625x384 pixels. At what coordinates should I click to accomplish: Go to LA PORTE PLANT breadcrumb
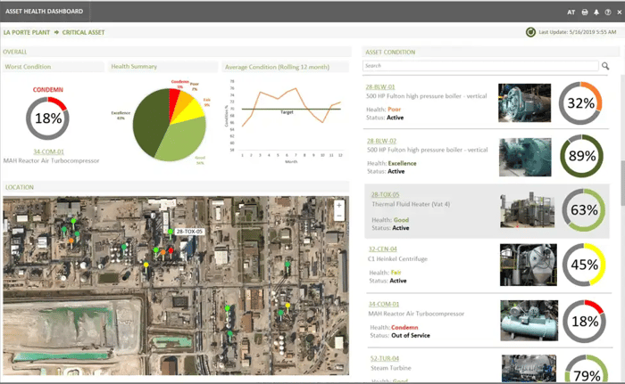pos(27,32)
